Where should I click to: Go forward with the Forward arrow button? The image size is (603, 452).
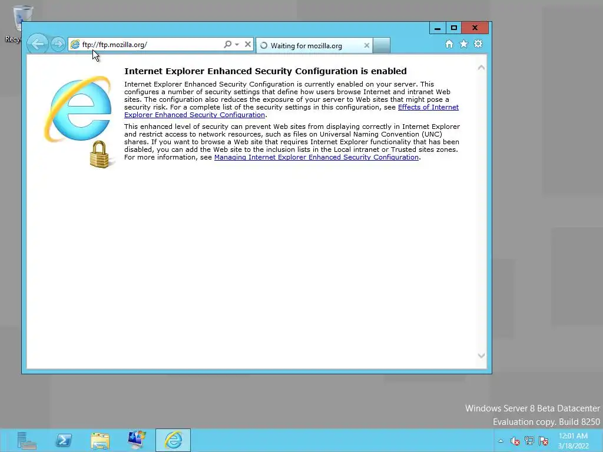tap(58, 44)
